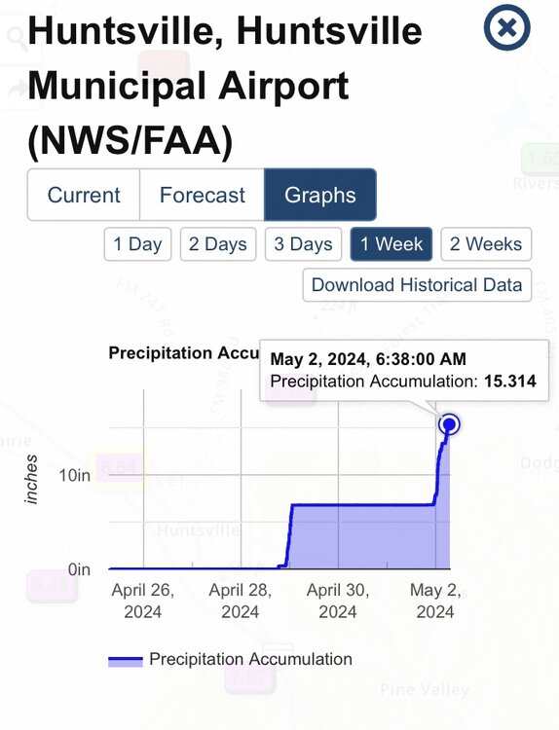Screen dimensions: 559x730
Task: Show the 1 Day graph range
Action: [x=137, y=244]
